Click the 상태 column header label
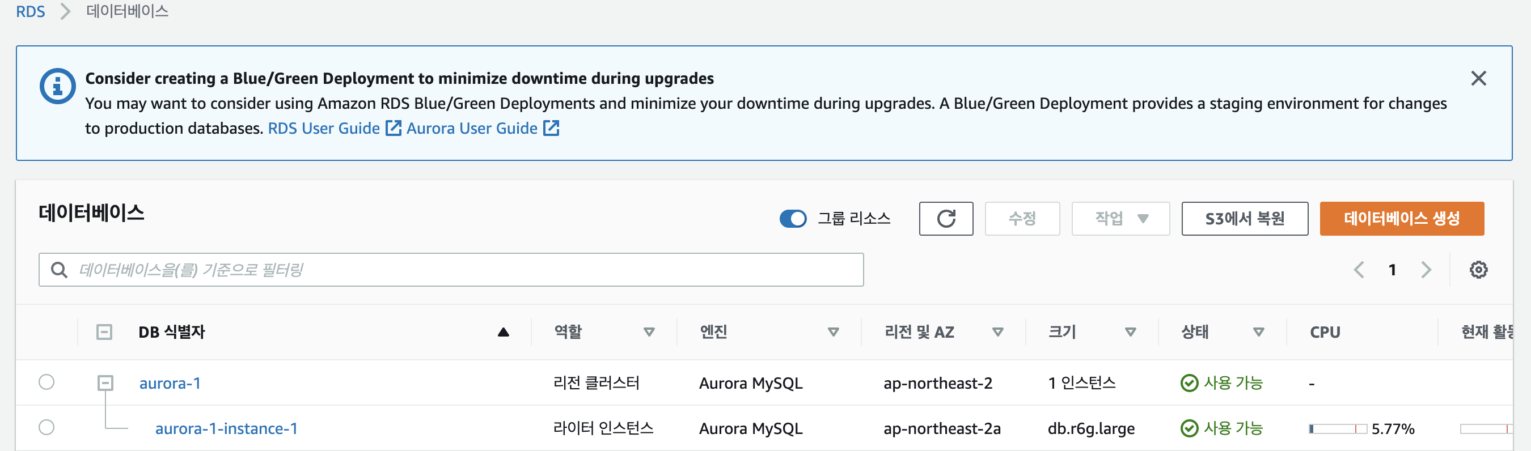 point(1195,331)
